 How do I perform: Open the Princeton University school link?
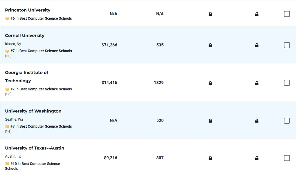point(28,10)
